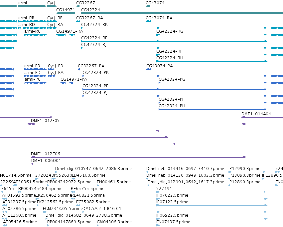Select the CG14971 gene label
283x227 pixels.
pyautogui.click(x=66, y=10)
